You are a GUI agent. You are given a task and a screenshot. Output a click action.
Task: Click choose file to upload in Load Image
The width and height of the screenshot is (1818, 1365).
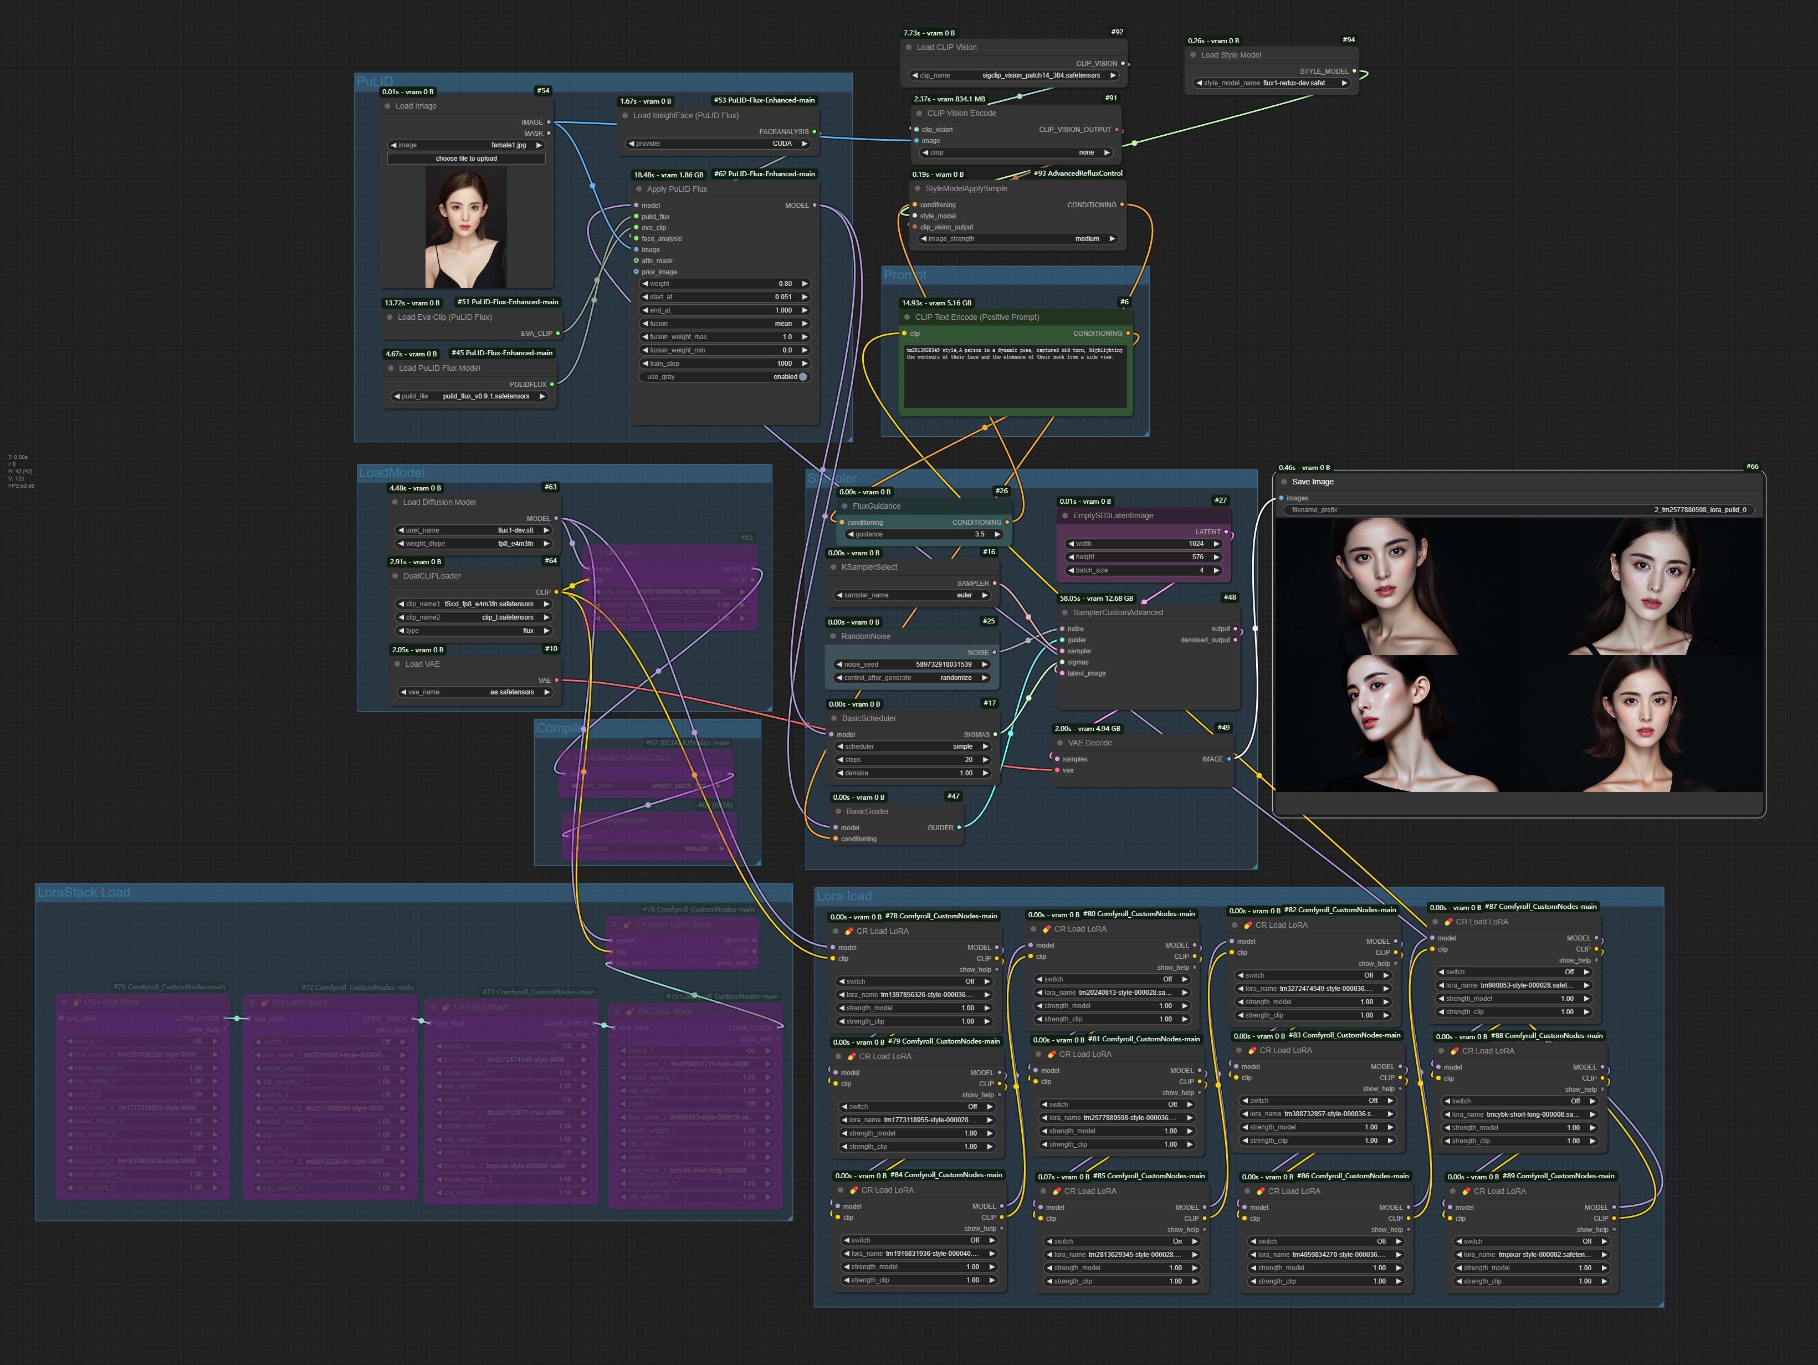pyautogui.click(x=466, y=158)
